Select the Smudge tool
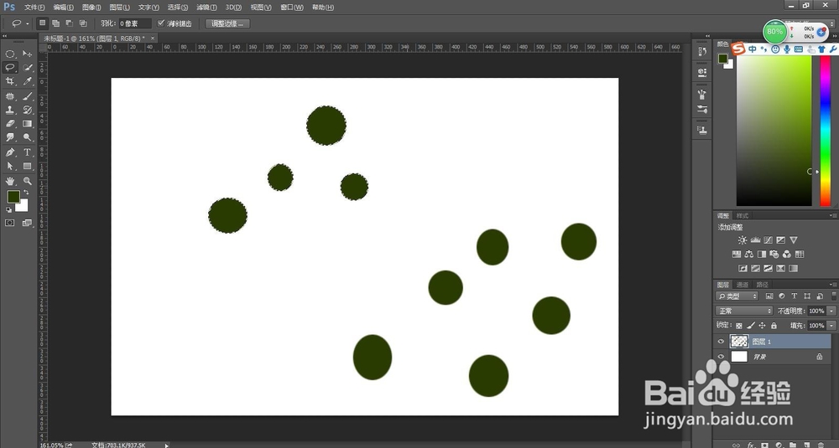Screen dimensions: 839x448 (9, 137)
